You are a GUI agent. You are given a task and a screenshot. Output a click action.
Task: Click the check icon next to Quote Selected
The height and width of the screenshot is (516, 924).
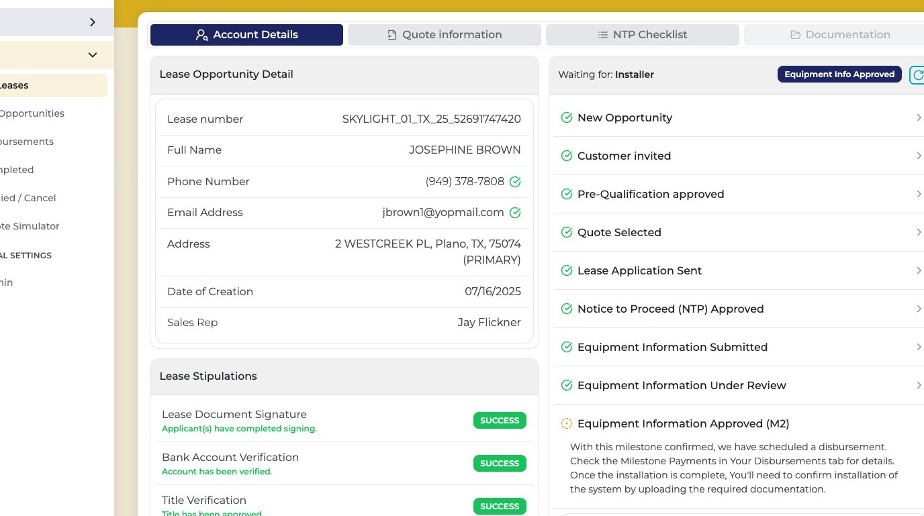pos(567,232)
